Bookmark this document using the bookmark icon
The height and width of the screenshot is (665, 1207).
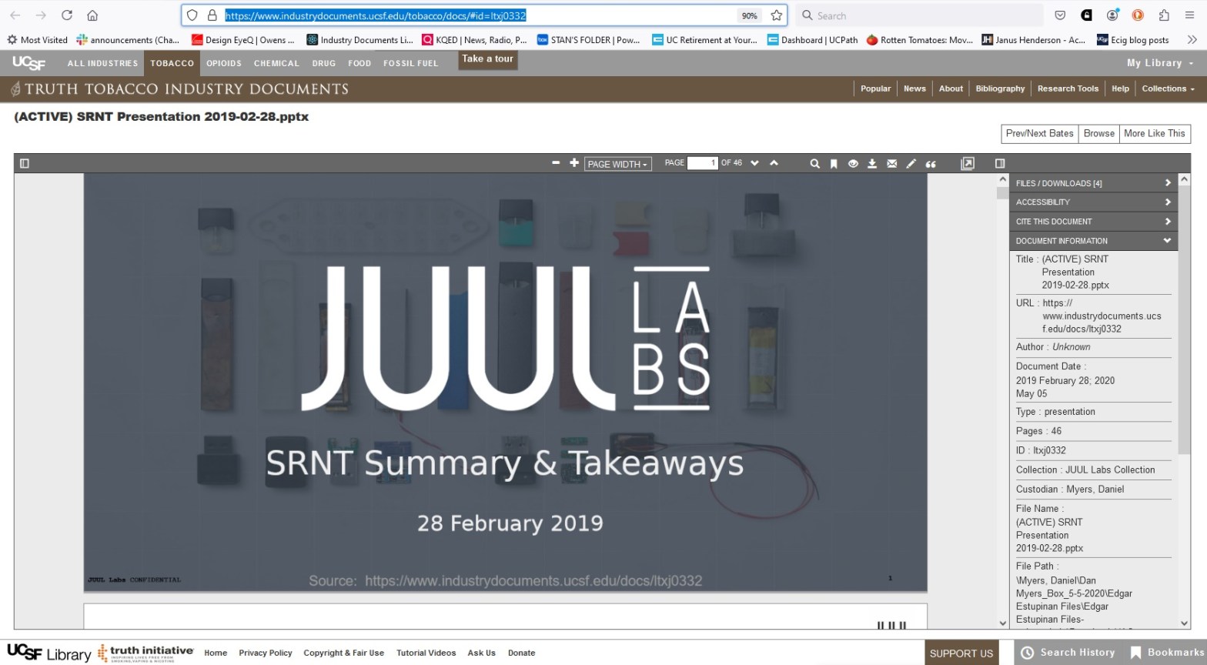834,163
